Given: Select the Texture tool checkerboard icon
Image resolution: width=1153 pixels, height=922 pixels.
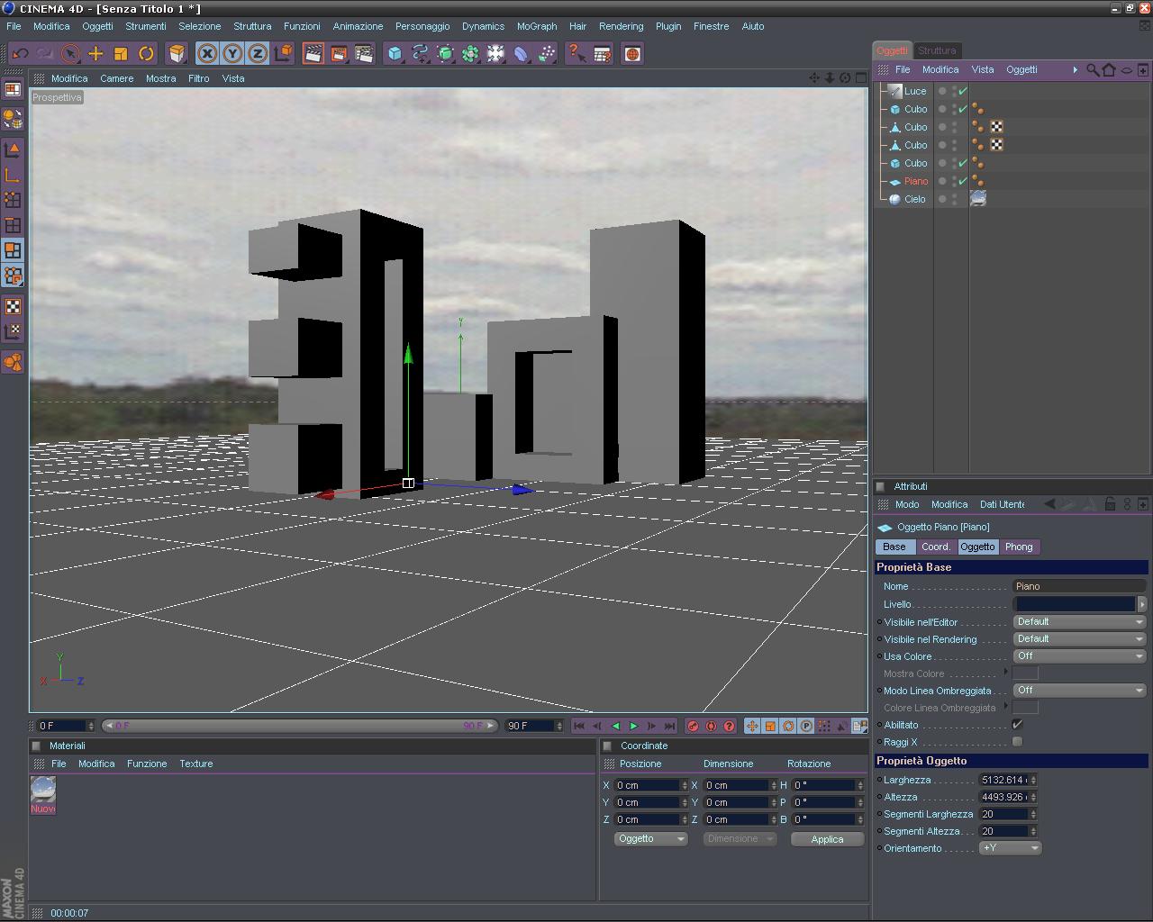Looking at the screenshot, I should point(13,306).
